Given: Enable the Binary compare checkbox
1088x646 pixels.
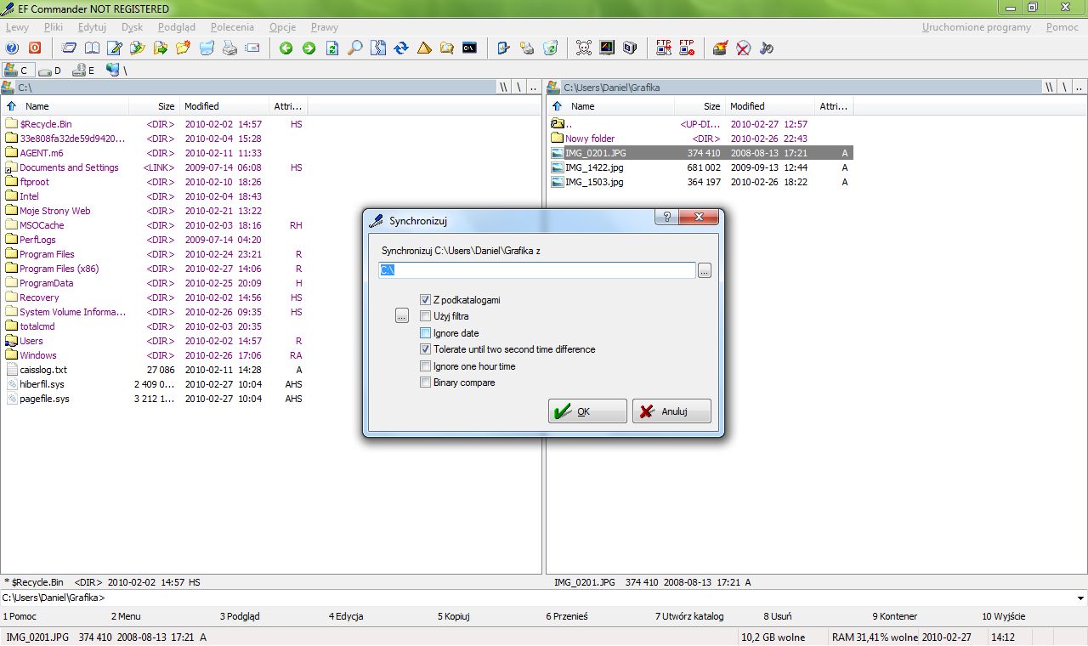Looking at the screenshot, I should point(426,382).
